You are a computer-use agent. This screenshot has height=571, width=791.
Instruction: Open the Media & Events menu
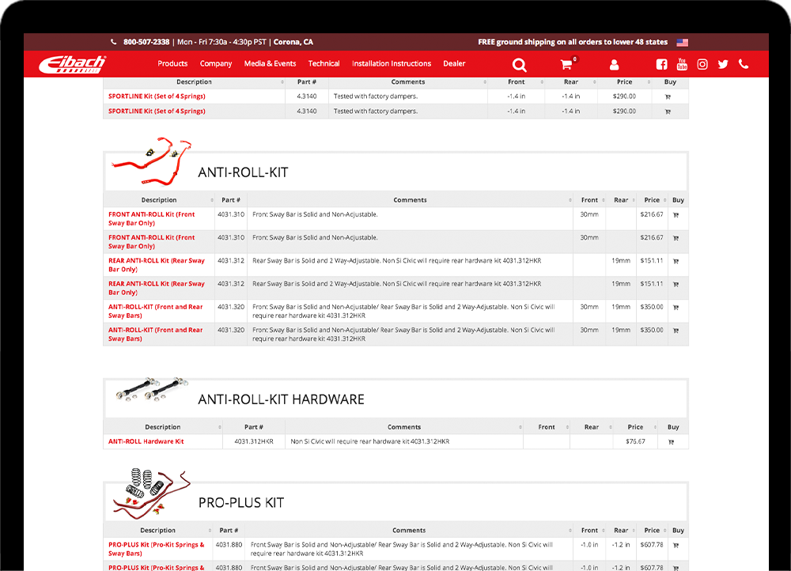click(x=270, y=63)
